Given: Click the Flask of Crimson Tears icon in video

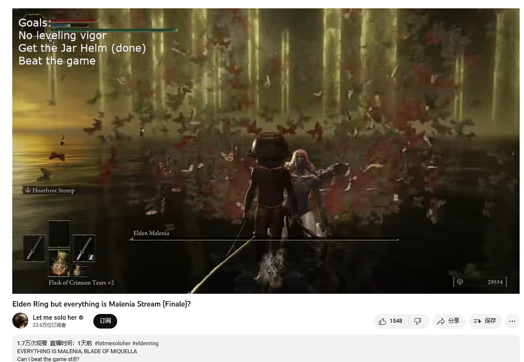Looking at the screenshot, I should pos(59,263).
